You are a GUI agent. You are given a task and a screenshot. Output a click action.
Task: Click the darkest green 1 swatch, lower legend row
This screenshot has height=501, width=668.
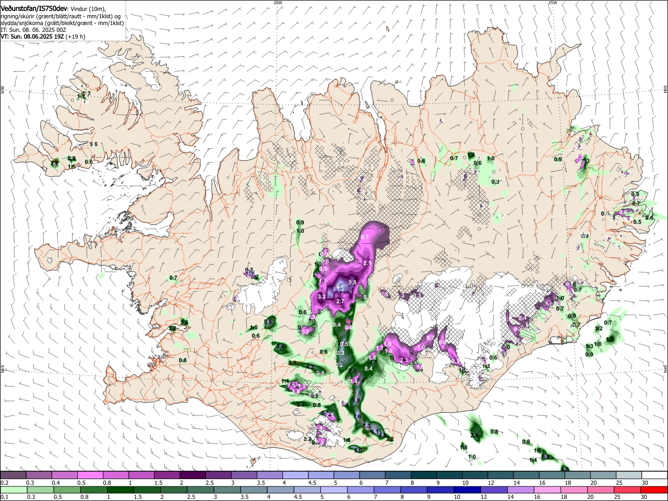point(121,490)
